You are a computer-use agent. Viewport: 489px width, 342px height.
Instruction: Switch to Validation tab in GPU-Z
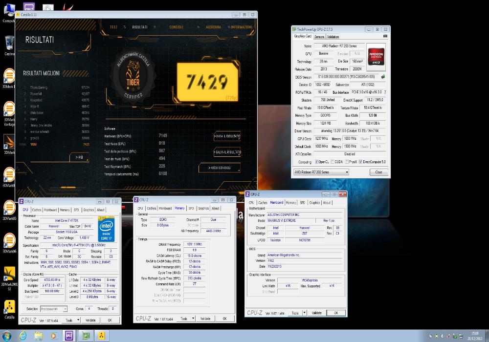click(333, 37)
